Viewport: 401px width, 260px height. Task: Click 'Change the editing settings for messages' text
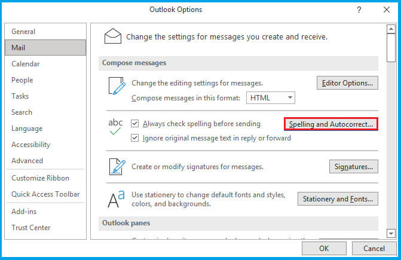pyautogui.click(x=197, y=83)
